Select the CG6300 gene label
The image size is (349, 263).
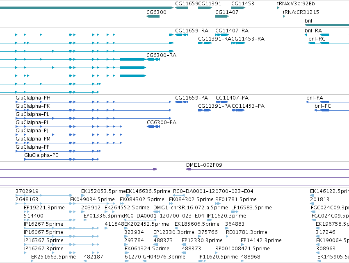click(x=156, y=12)
